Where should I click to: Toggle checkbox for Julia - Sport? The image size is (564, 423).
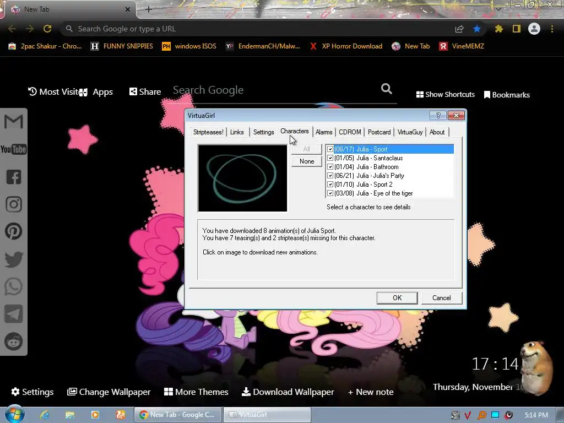(330, 149)
